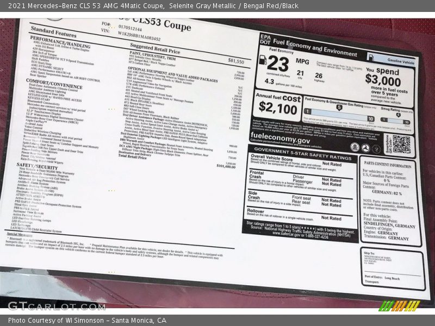This screenshot has width=435, height=326.
Task: Click the "PERFORMANCE/HANDLING" section heading
Action: (x=60, y=42)
